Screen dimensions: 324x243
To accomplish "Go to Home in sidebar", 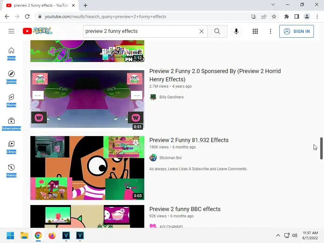I will (x=11, y=54).
